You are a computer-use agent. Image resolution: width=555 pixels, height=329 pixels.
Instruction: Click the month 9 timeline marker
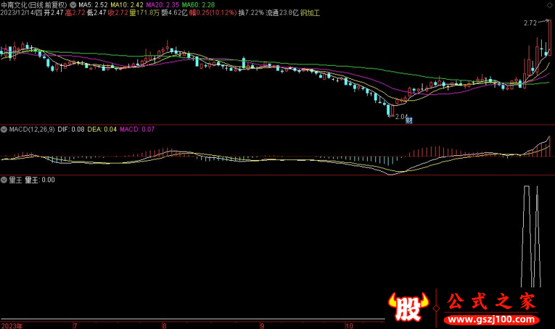coord(262,326)
